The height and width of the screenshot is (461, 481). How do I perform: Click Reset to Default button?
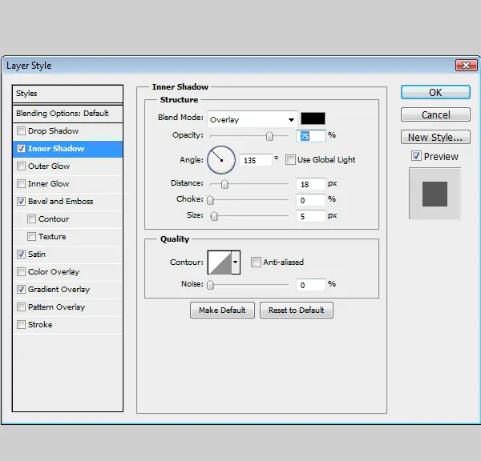(297, 311)
